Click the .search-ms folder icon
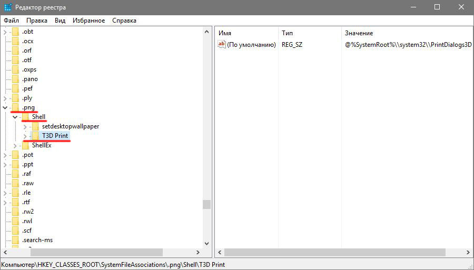The width and height of the screenshot is (474, 270). [15, 240]
